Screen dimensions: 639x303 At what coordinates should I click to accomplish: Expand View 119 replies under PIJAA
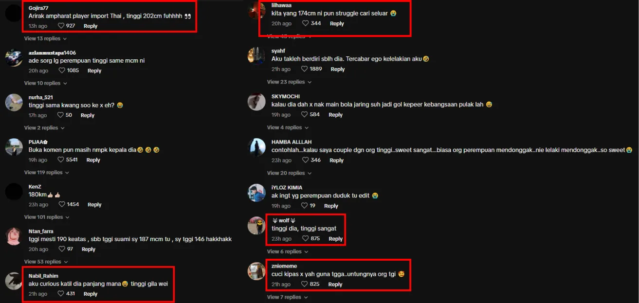pos(47,173)
